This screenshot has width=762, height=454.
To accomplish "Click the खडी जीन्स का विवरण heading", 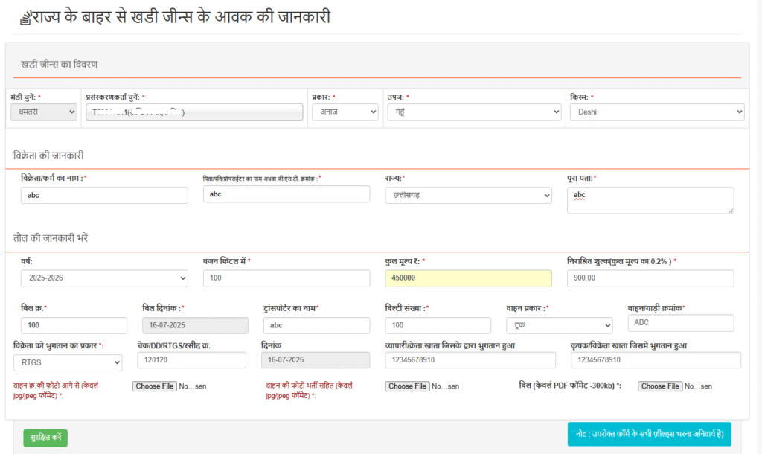I will tap(60, 64).
